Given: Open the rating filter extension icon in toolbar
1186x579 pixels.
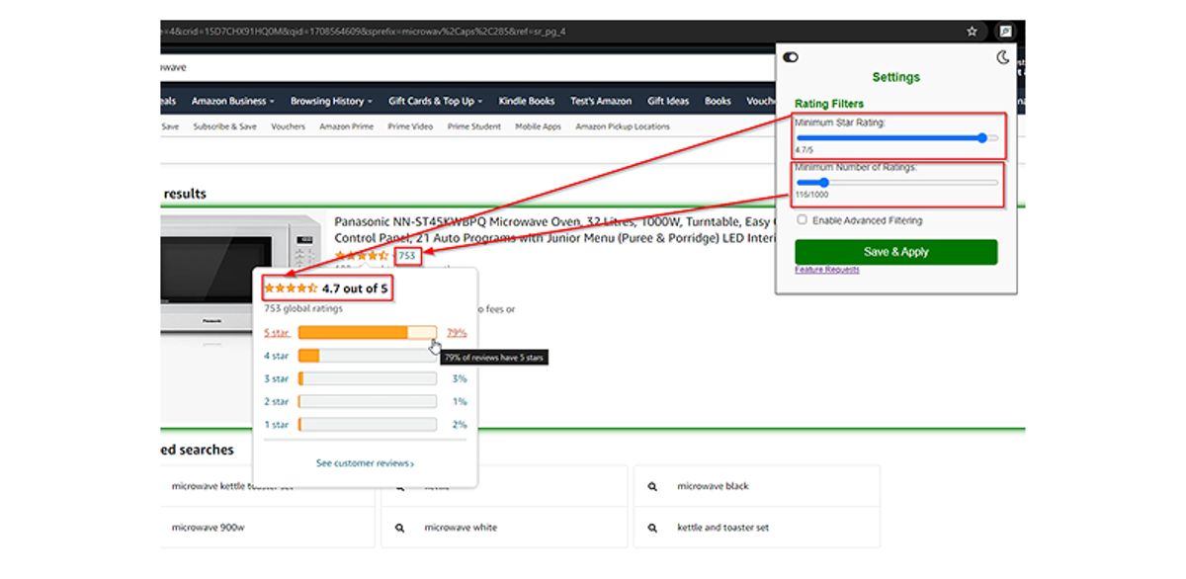Looking at the screenshot, I should (x=1005, y=32).
